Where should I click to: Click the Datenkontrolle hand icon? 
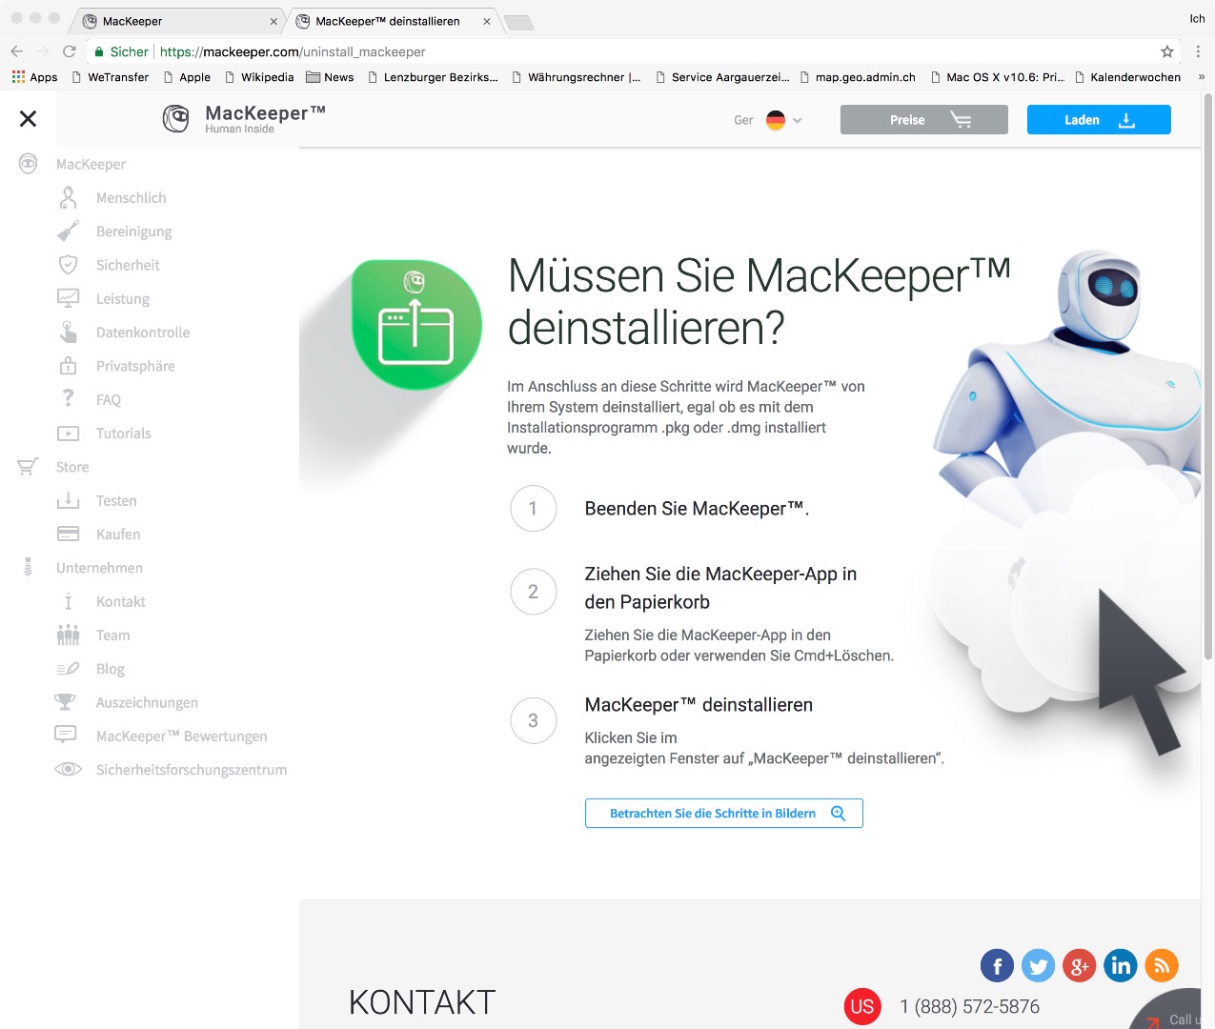point(68,332)
